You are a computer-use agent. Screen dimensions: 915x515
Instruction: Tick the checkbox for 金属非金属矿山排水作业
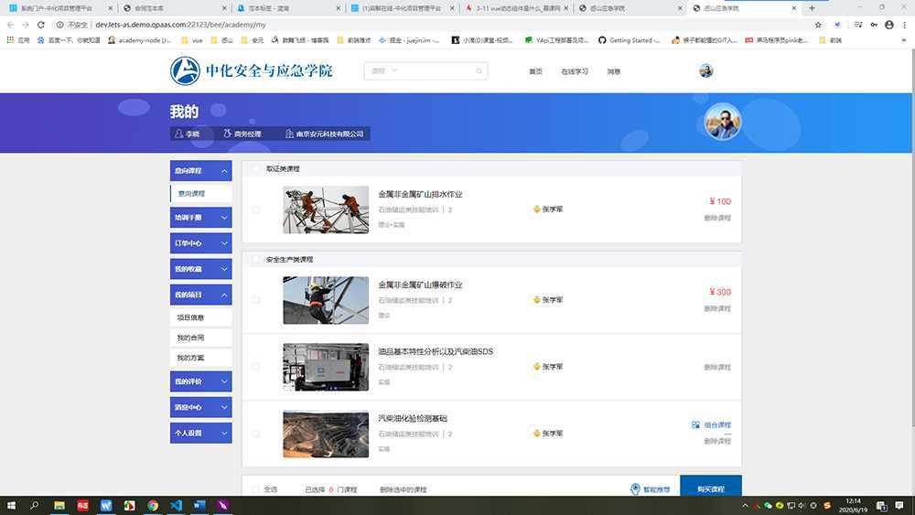[256, 209]
